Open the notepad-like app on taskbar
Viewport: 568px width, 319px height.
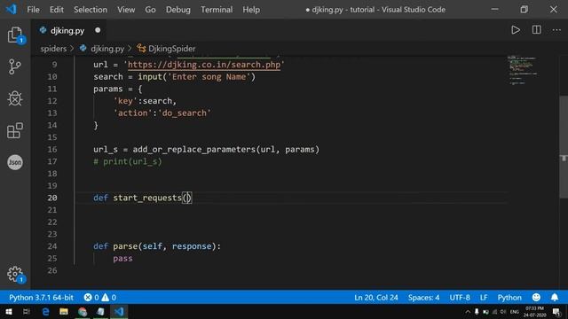(x=100, y=311)
